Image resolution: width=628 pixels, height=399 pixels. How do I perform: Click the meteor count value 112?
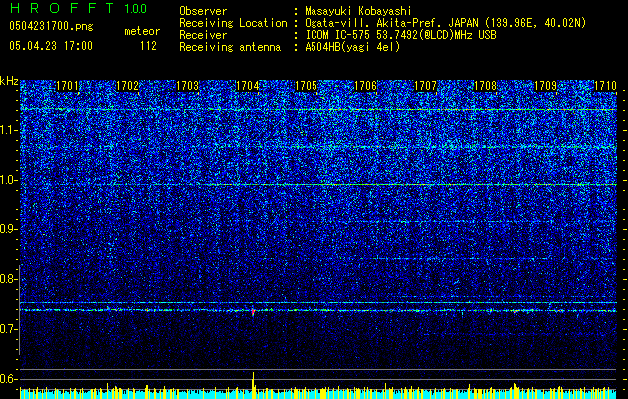[148, 46]
